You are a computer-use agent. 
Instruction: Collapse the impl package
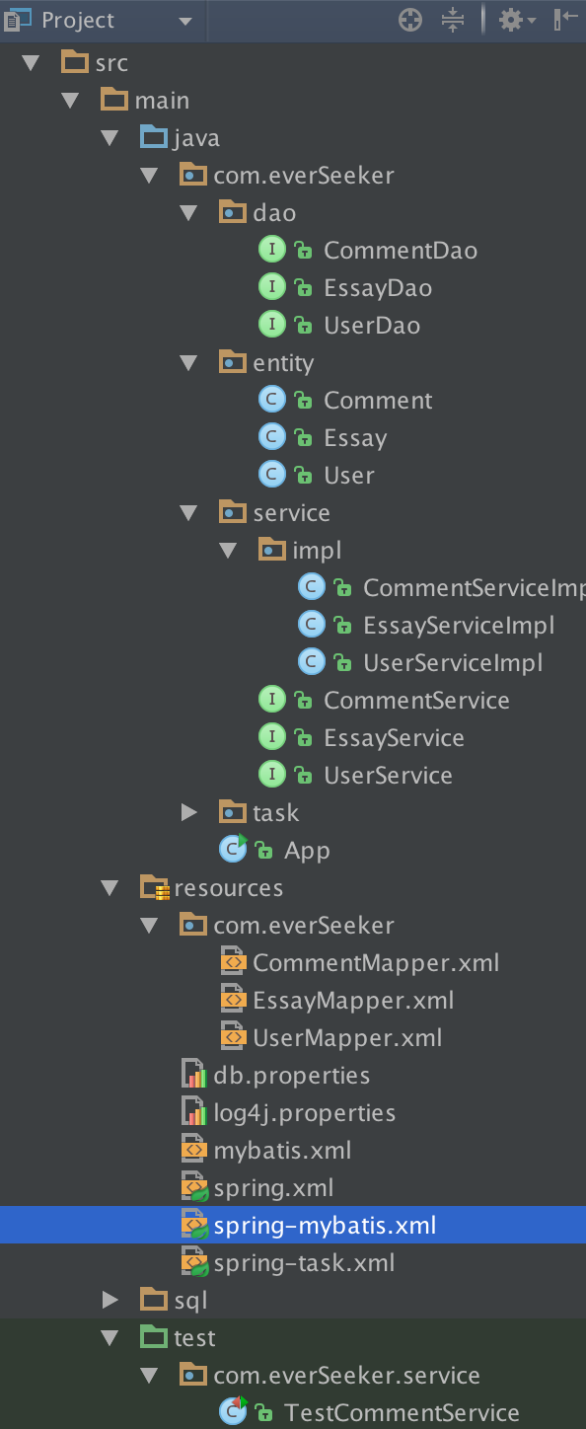point(228,551)
